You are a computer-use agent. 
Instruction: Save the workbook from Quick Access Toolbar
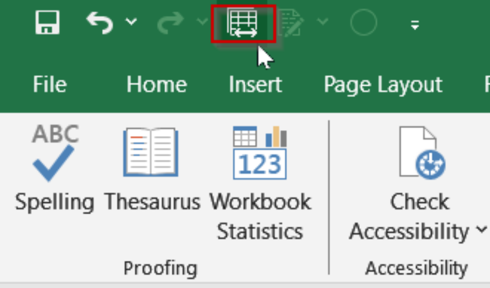pyautogui.click(x=48, y=22)
